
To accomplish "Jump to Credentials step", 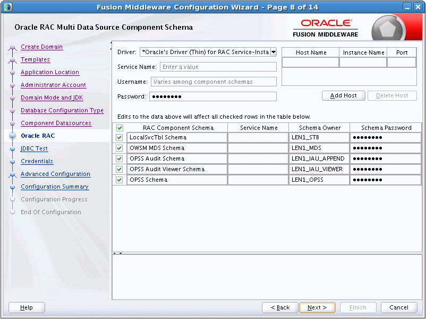I will (x=37, y=161).
